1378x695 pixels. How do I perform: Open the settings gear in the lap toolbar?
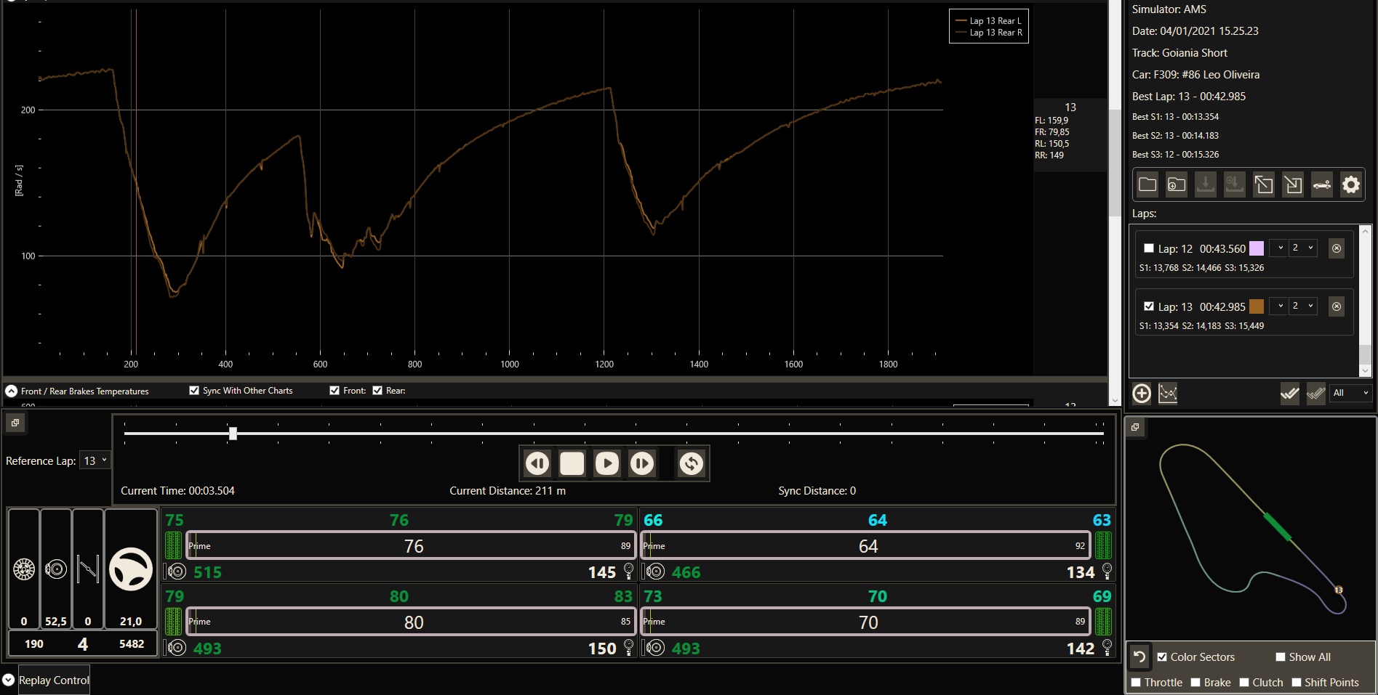click(x=1350, y=184)
